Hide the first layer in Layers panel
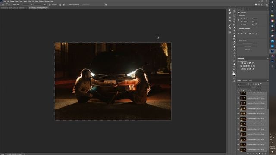The image size is (276, 155). [238, 93]
